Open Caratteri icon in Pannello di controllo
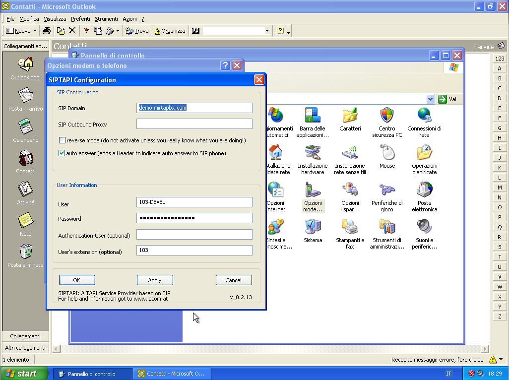 click(x=350, y=119)
